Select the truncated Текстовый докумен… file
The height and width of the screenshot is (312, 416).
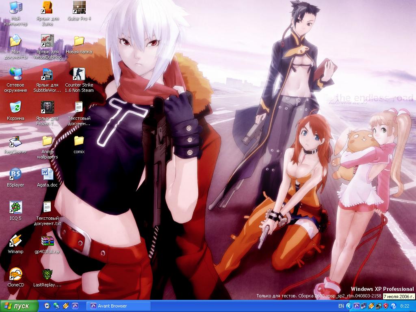[x=79, y=107]
